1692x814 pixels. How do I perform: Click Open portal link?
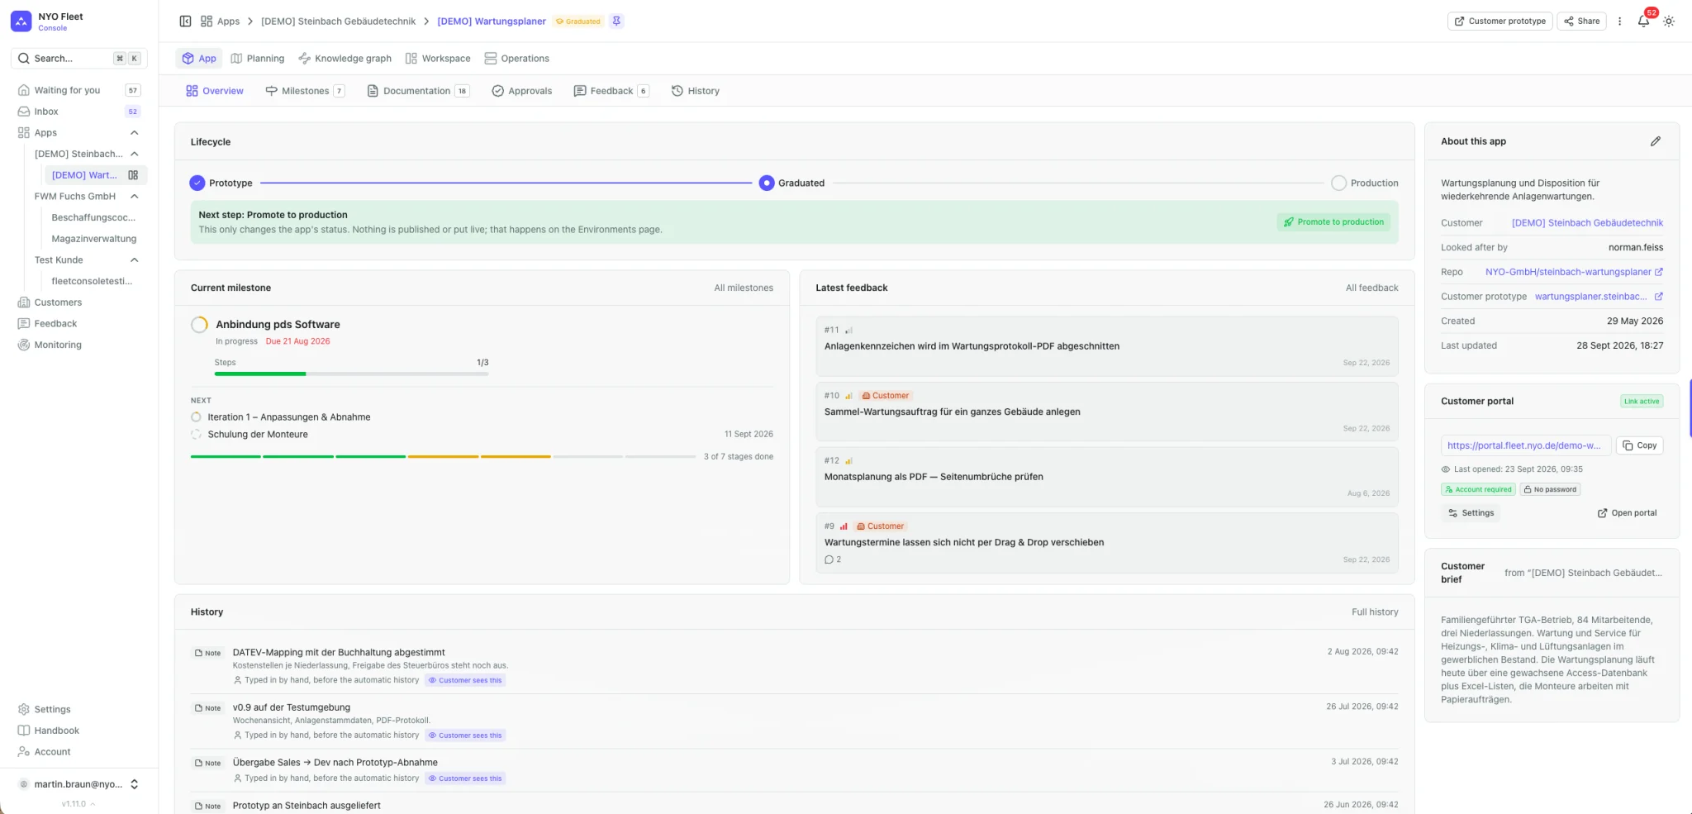(x=1627, y=513)
